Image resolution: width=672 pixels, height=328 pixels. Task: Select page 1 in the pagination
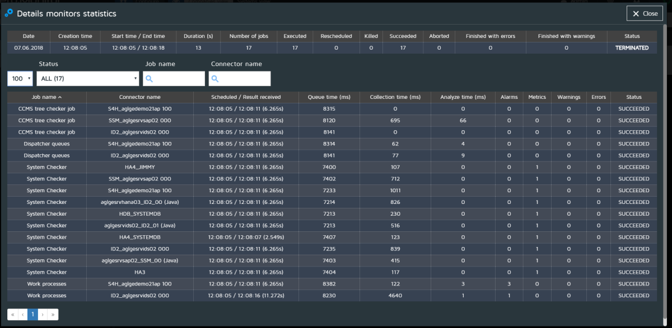coord(32,315)
